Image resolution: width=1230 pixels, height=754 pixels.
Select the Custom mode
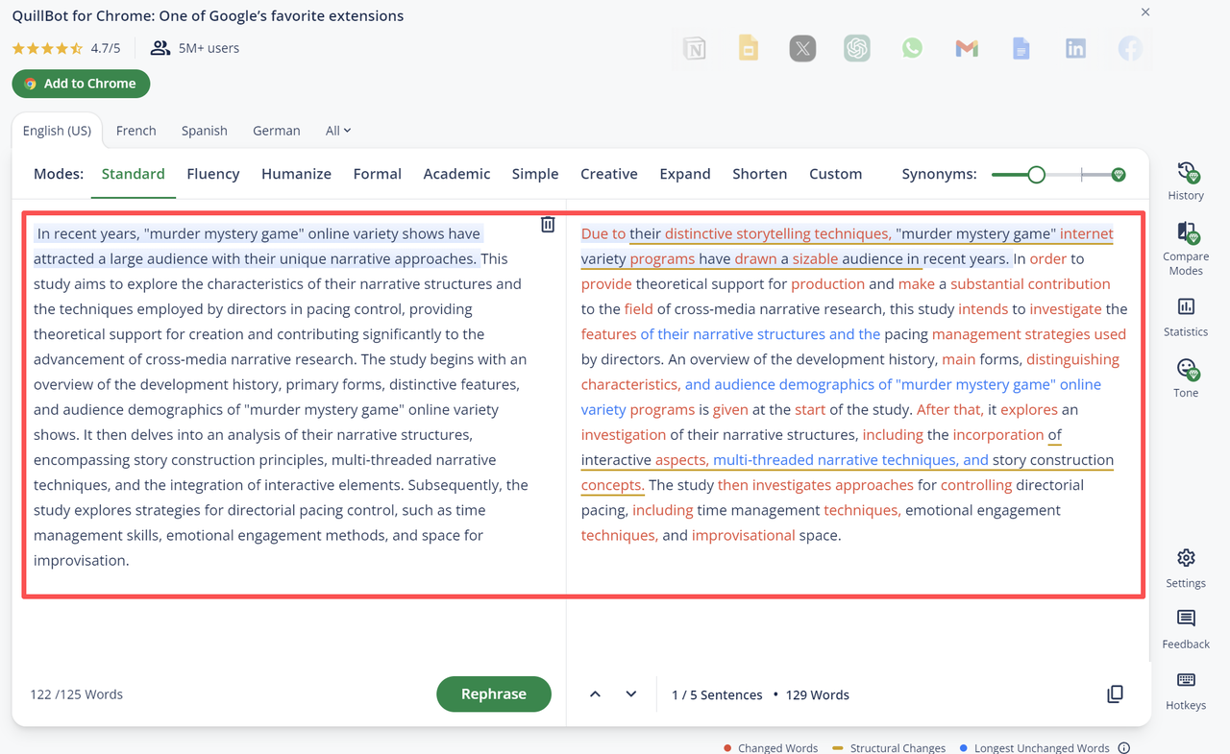point(835,174)
